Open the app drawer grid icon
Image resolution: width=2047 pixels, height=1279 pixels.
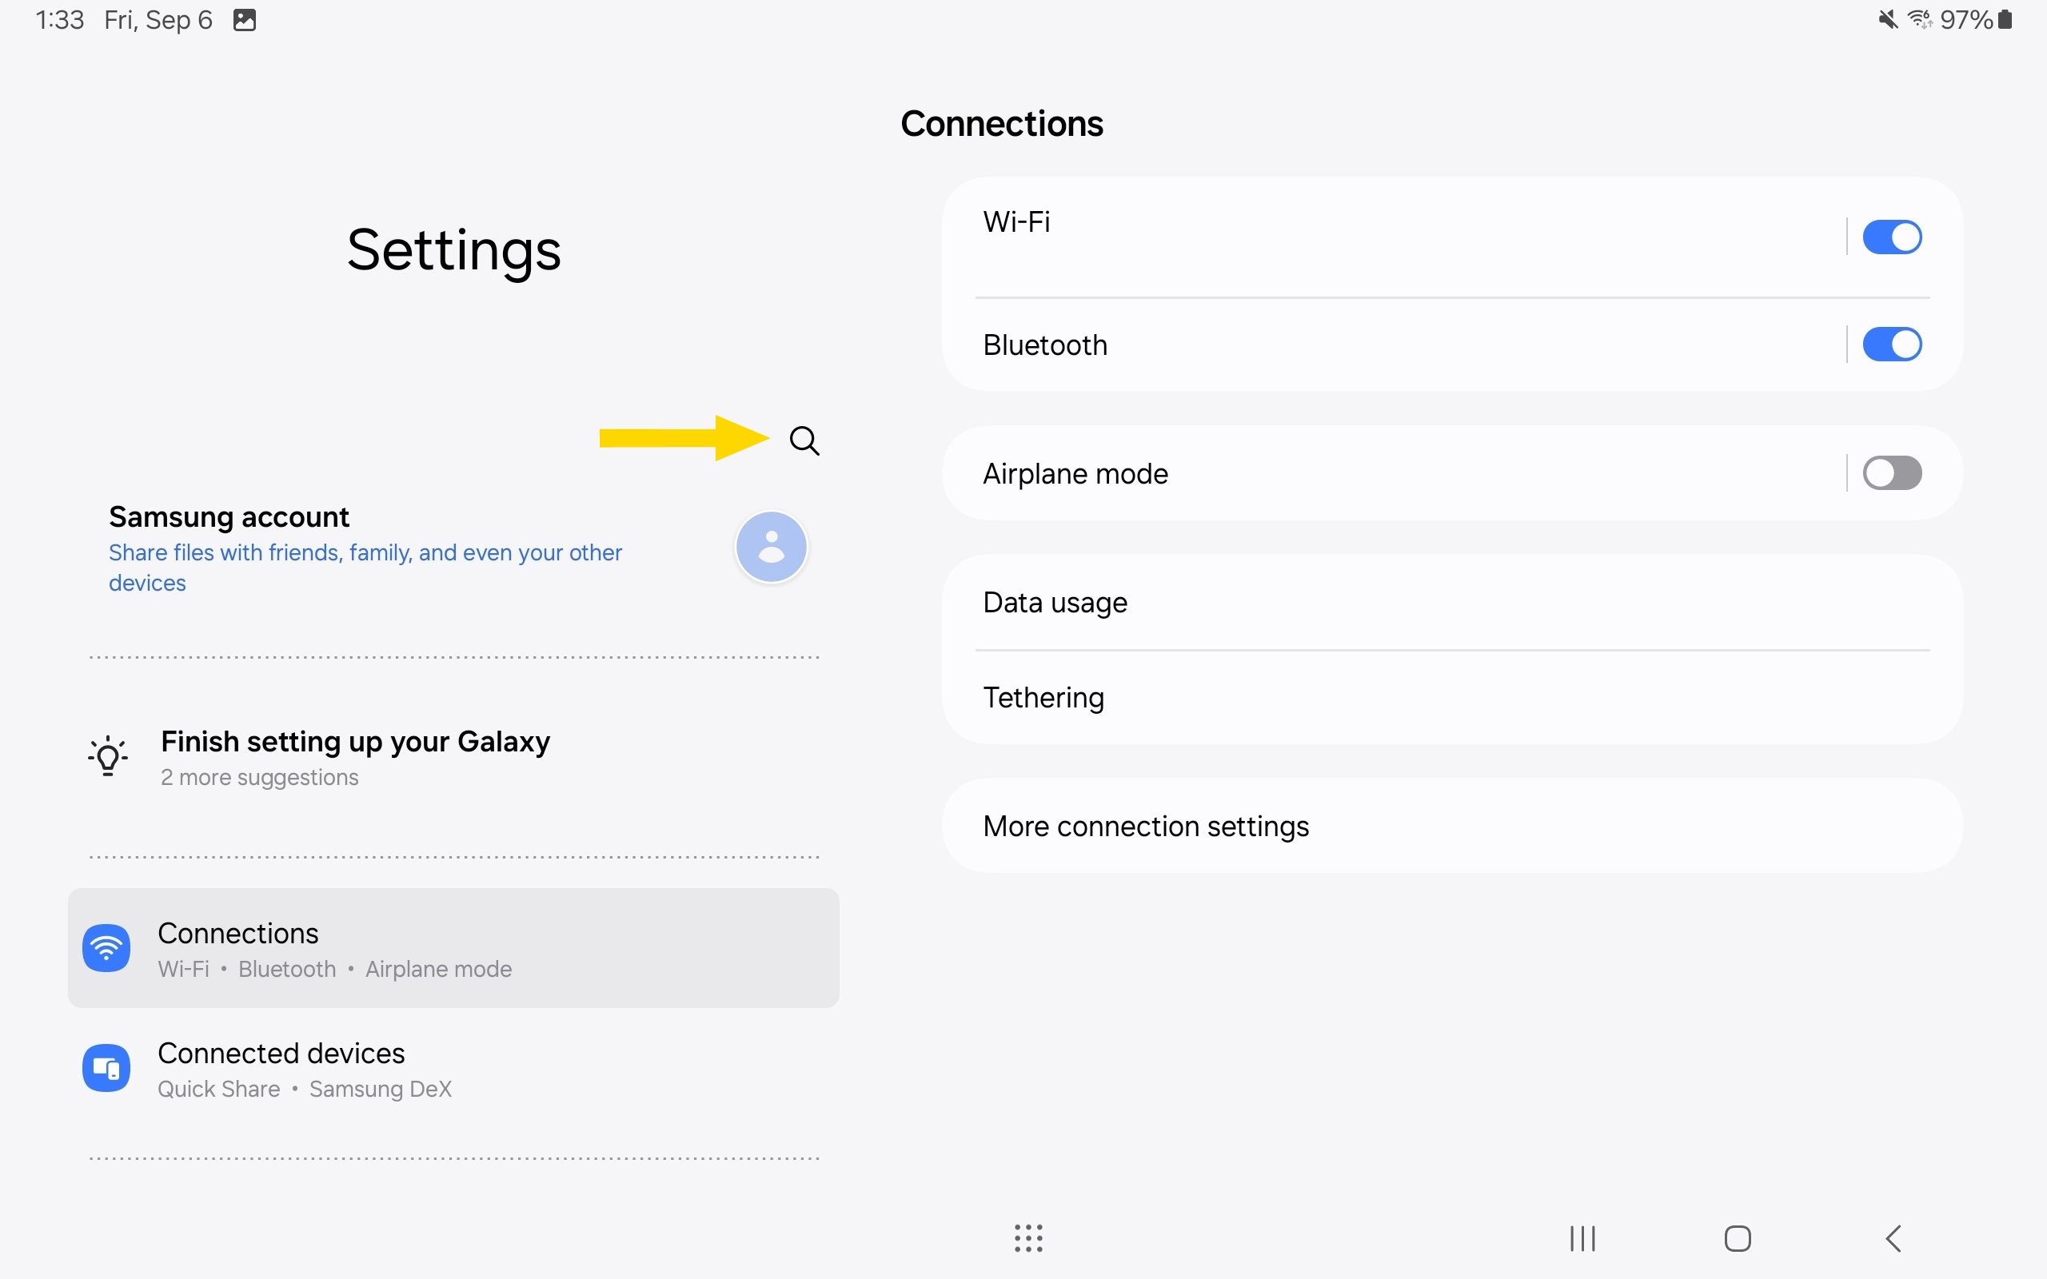click(1028, 1238)
